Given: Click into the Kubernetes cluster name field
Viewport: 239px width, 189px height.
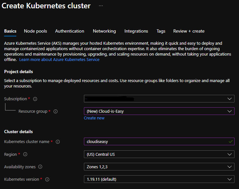Looking at the screenshot, I should click(159, 141).
